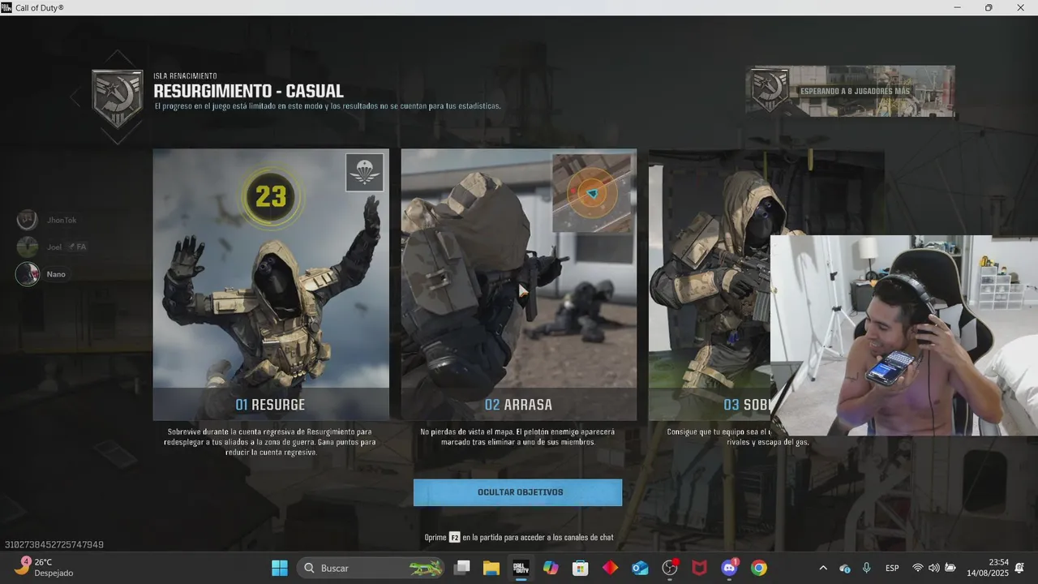Click the battery tray icon
Screen dimensions: 1038x584
[950, 568]
